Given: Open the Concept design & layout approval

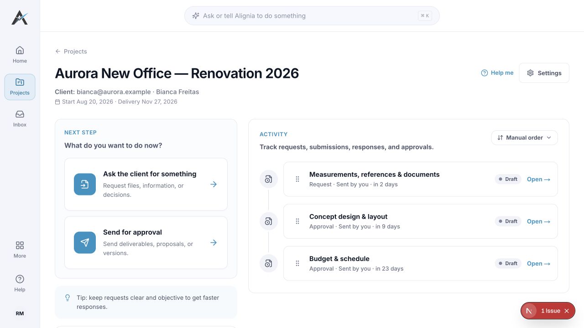Looking at the screenshot, I should (x=539, y=221).
